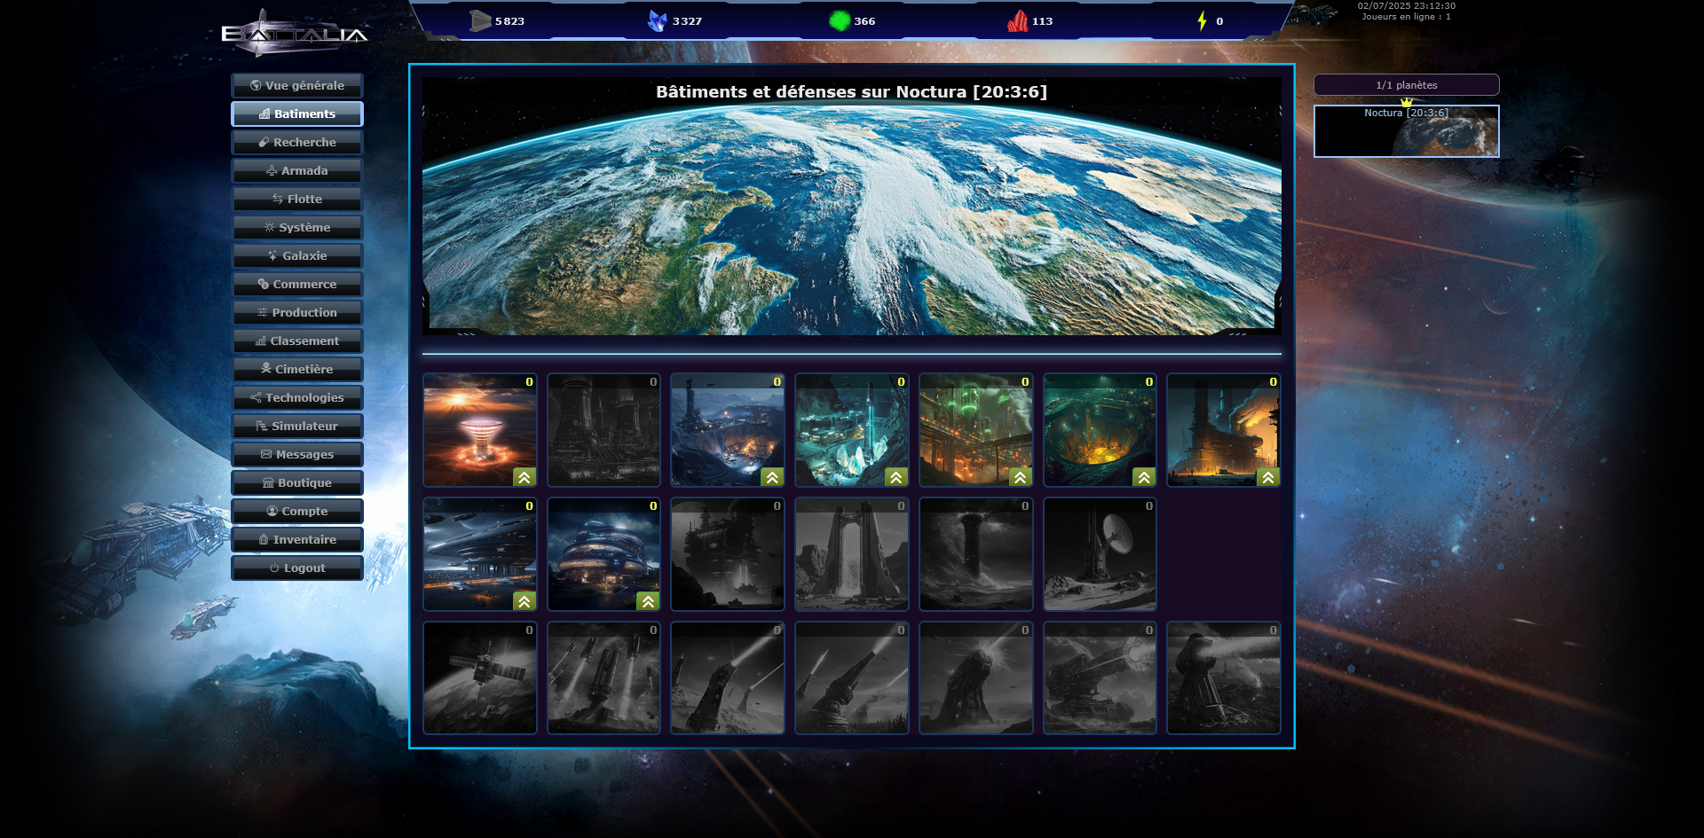Viewport: 1704px width, 838px height.
Task: Open the glowing funnel tower building tile
Action: [480, 430]
